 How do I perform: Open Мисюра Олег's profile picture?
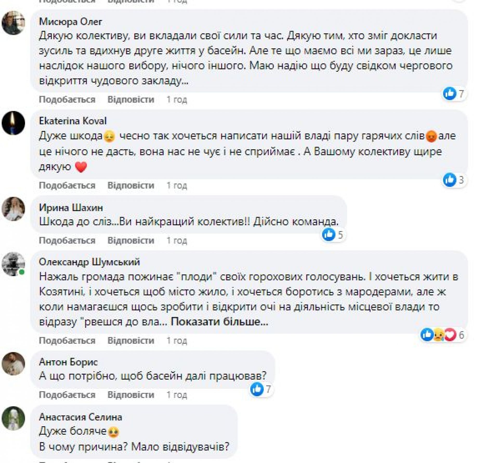coord(13,23)
